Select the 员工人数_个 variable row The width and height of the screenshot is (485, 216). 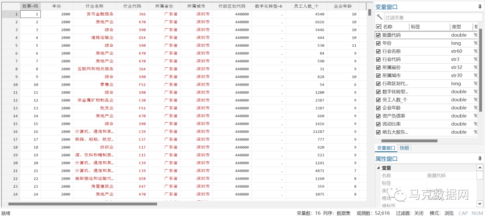(x=427, y=100)
